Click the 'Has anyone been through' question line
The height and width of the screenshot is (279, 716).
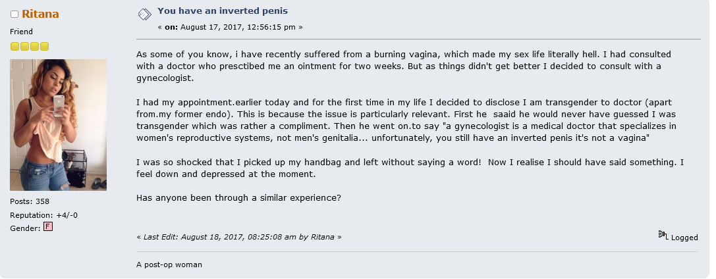pos(239,198)
